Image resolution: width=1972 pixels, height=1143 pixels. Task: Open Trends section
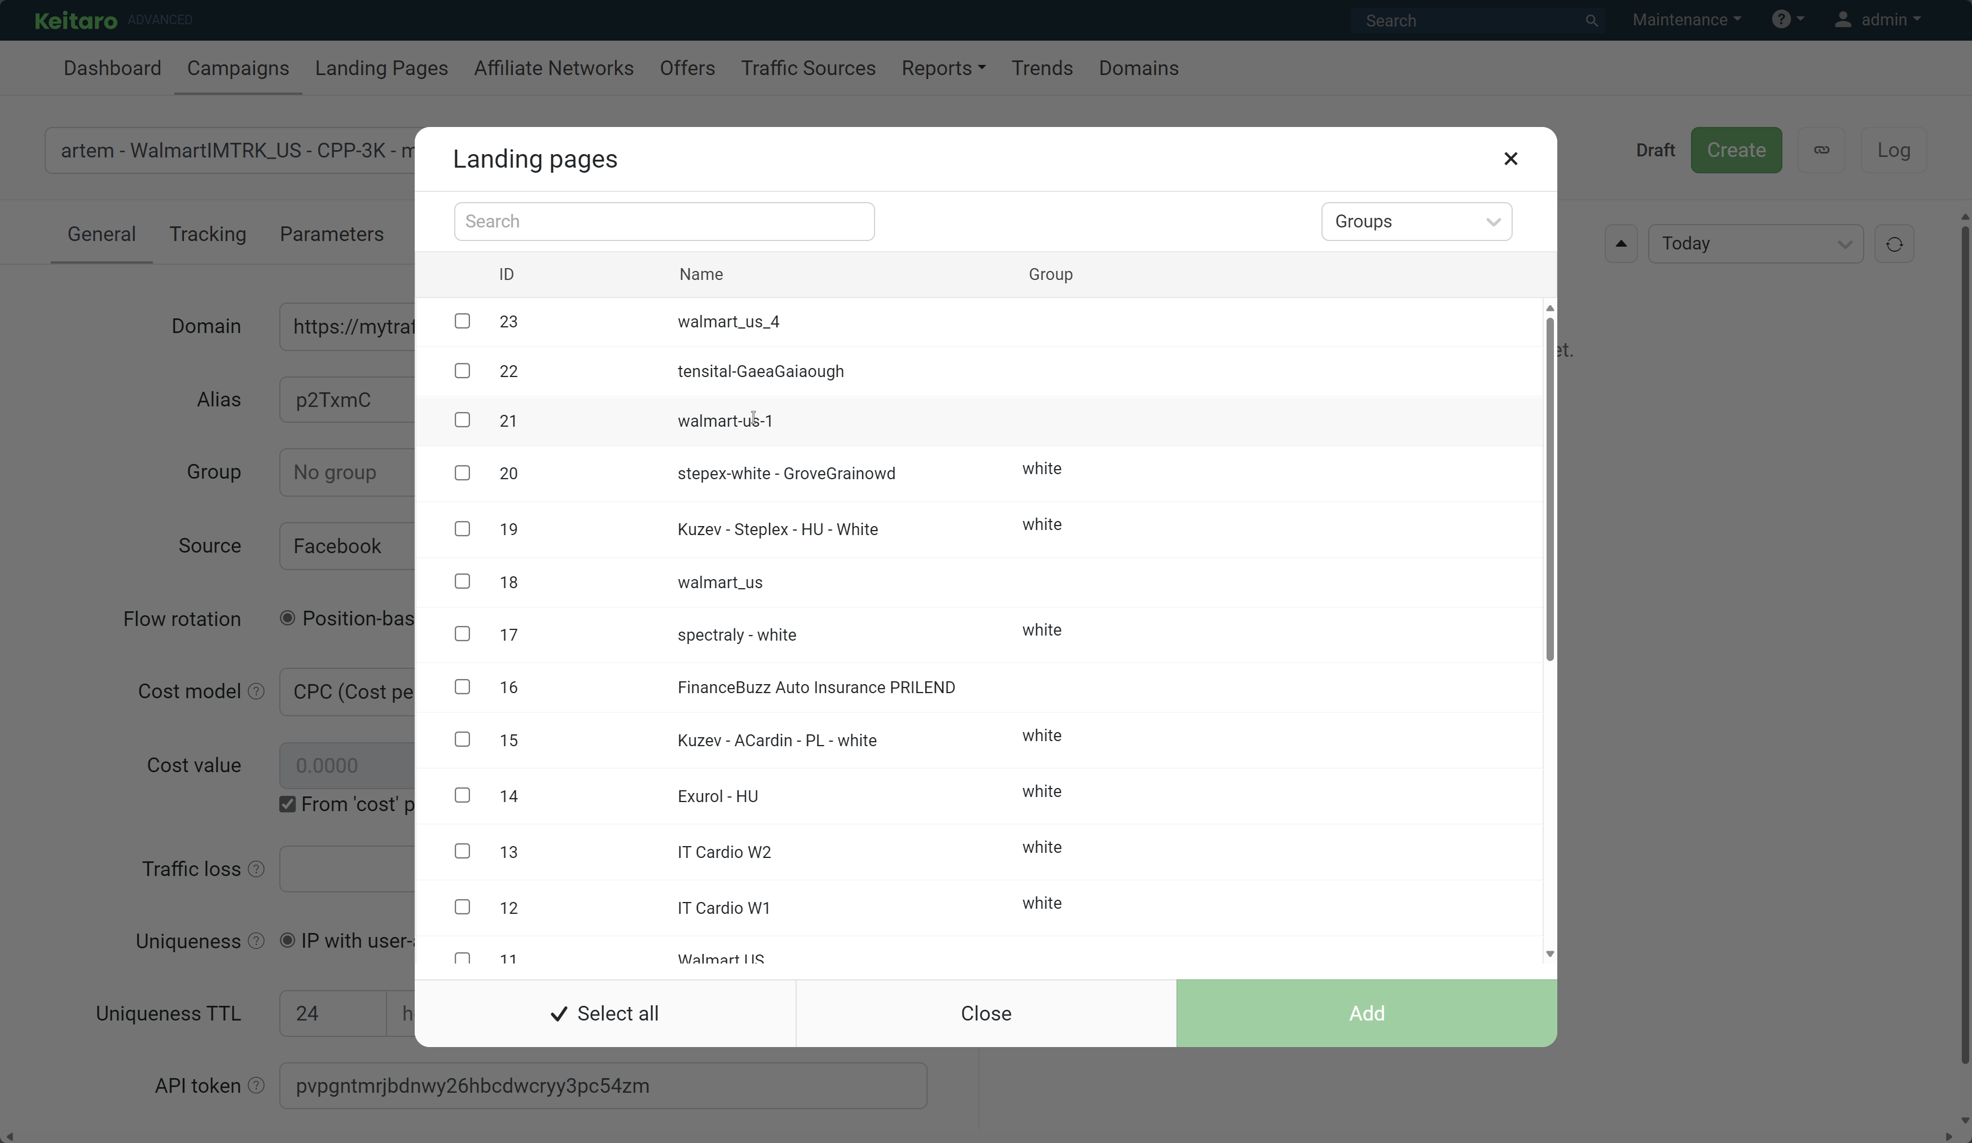click(x=1042, y=68)
